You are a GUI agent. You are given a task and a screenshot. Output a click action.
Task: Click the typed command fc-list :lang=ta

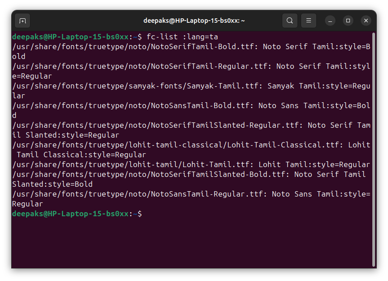(x=182, y=37)
